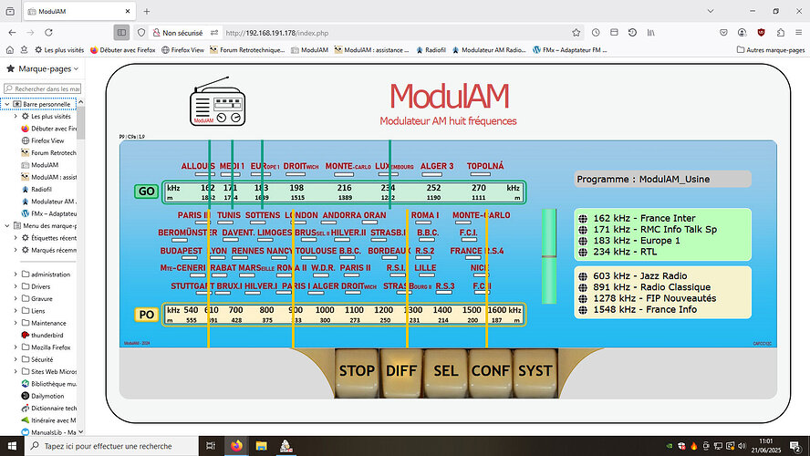
Task: Click the Firefox account icon
Action: coord(742,33)
